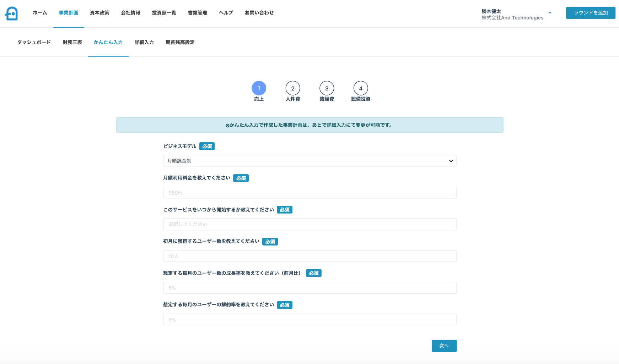Open the ヘルプ menu
619x364 pixels.
pos(226,13)
